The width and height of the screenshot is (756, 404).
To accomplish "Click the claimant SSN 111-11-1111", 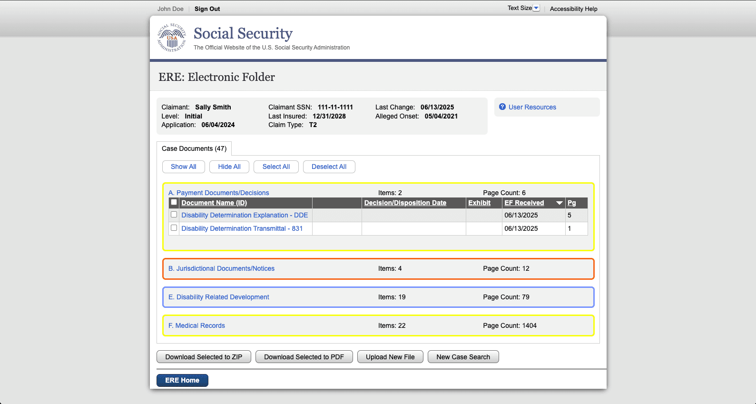I will click(335, 107).
